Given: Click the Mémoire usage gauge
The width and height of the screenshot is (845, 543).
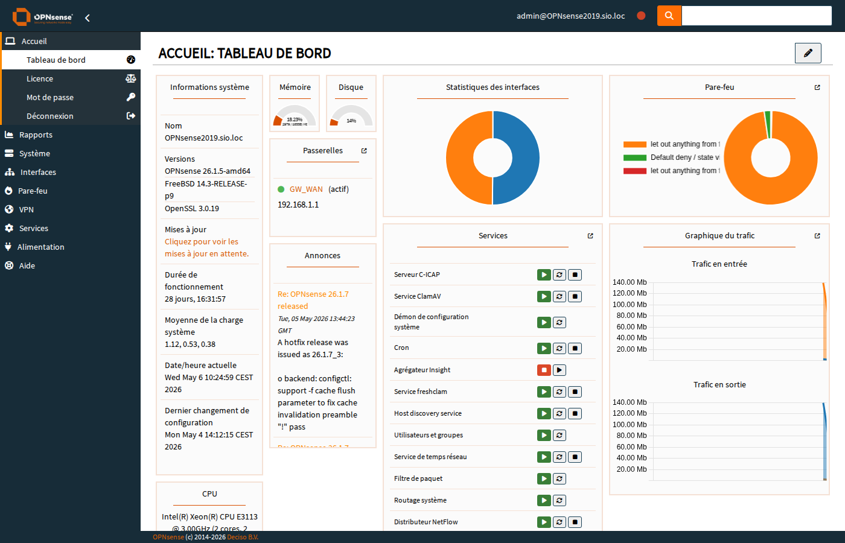Looking at the screenshot, I should [x=295, y=116].
